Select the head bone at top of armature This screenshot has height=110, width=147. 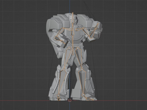[73, 18]
